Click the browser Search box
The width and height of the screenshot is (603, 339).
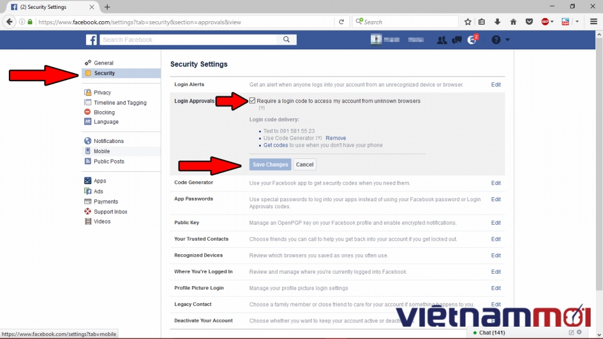point(405,22)
